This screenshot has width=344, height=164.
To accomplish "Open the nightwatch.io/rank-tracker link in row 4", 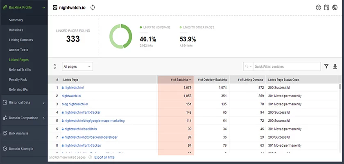I will click(82, 112).
